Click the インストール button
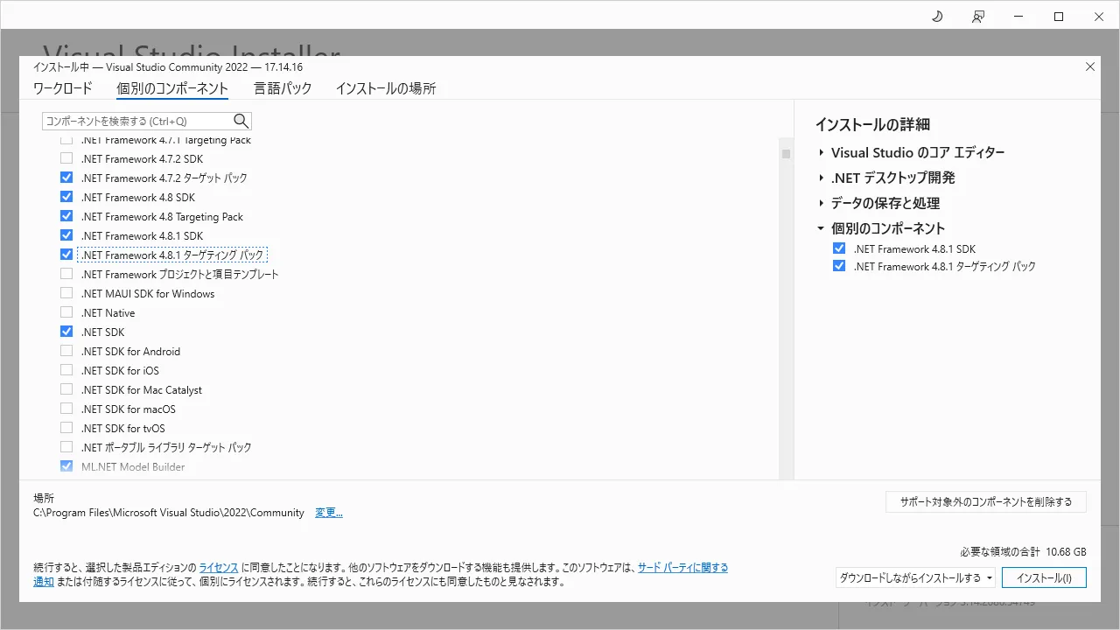1120x630 pixels. (x=1044, y=577)
